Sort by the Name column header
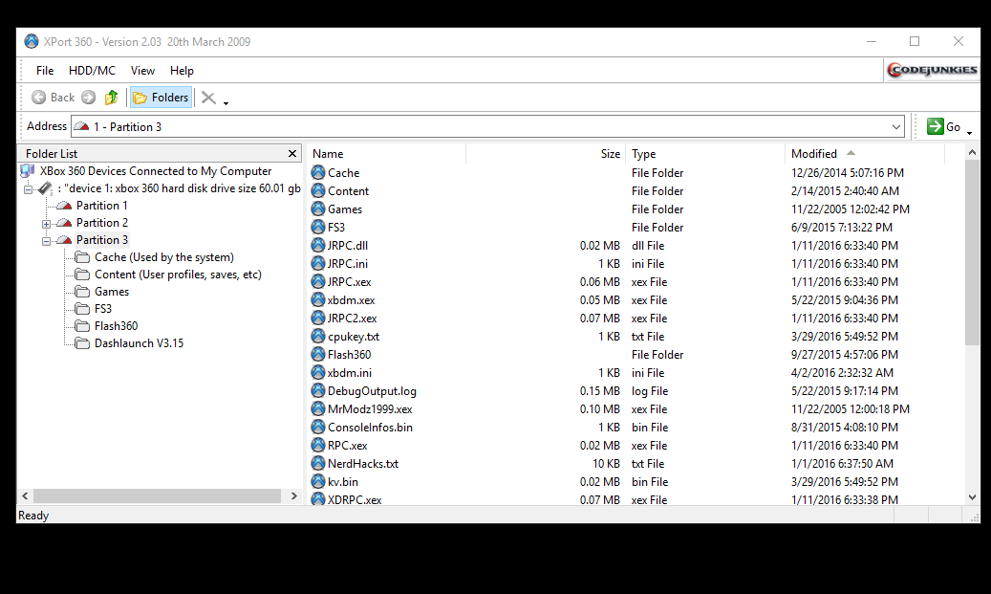This screenshot has height=594, width=991. (387, 154)
